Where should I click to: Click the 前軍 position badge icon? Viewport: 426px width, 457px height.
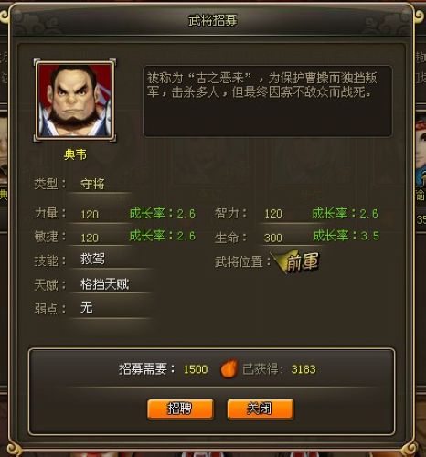pos(296,262)
